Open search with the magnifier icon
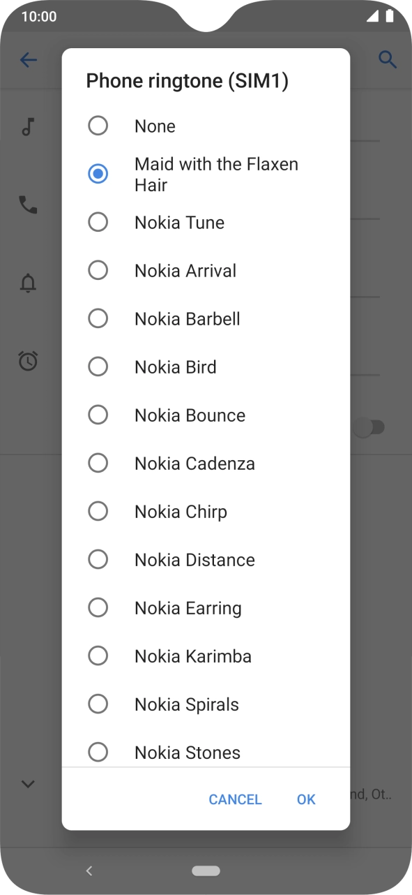This screenshot has width=412, height=895. click(x=388, y=59)
